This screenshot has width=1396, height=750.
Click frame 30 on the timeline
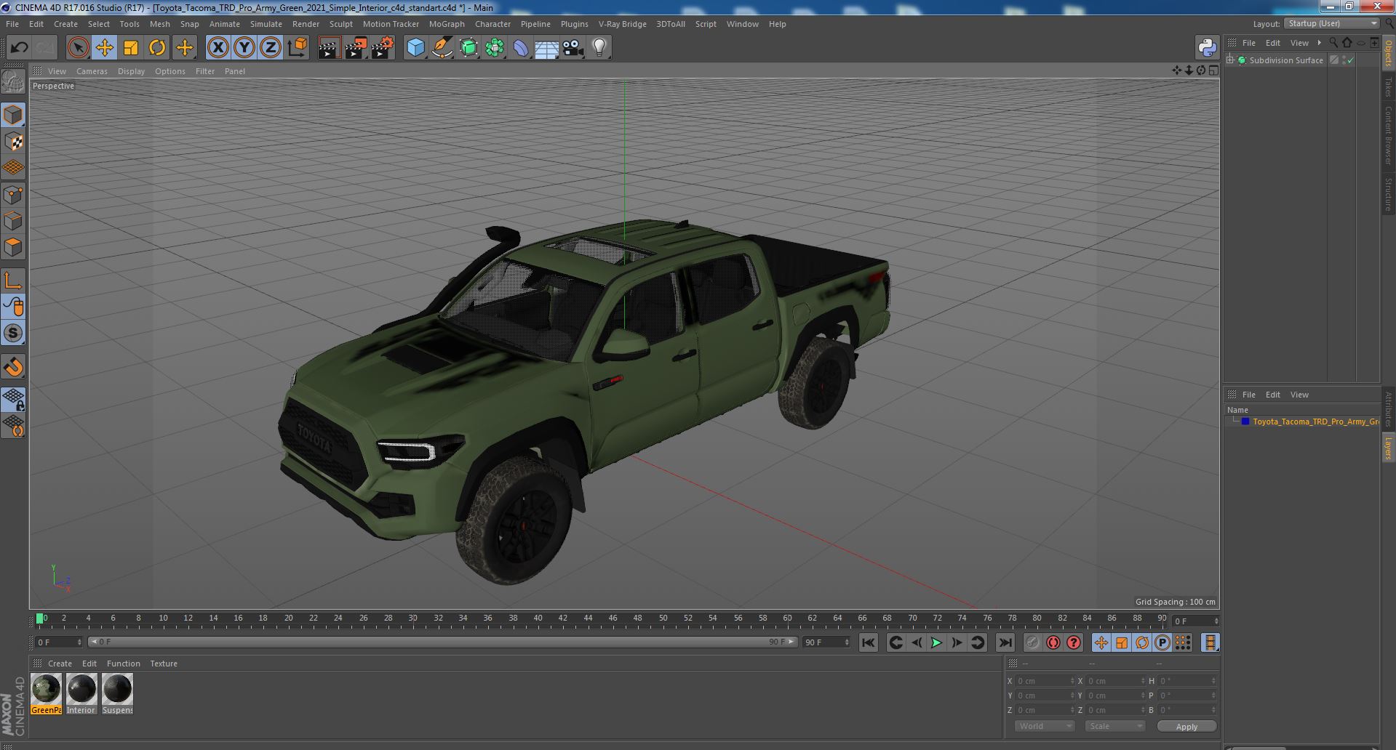[412, 619]
